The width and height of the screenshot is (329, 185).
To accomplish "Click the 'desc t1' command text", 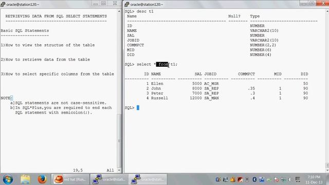I will [x=145, y=11].
